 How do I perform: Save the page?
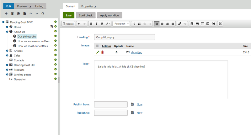pos(68,15)
